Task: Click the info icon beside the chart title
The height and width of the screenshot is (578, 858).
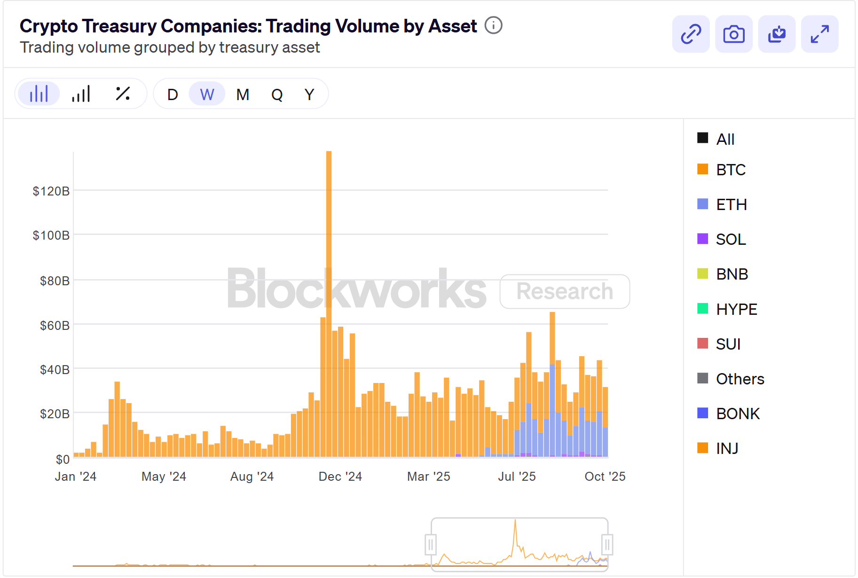Action: tap(493, 26)
